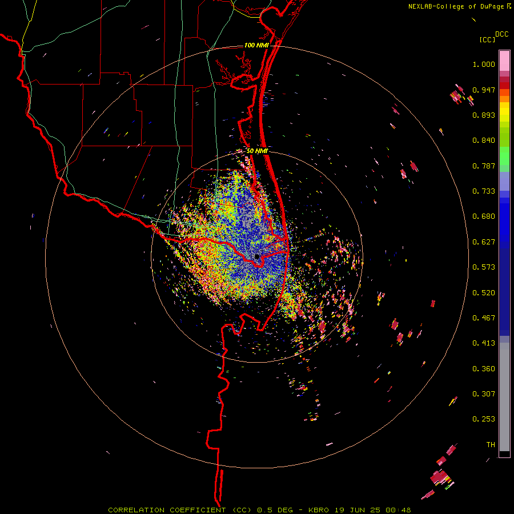Click the 0.947 scale value
The image size is (514, 514).
pos(484,90)
